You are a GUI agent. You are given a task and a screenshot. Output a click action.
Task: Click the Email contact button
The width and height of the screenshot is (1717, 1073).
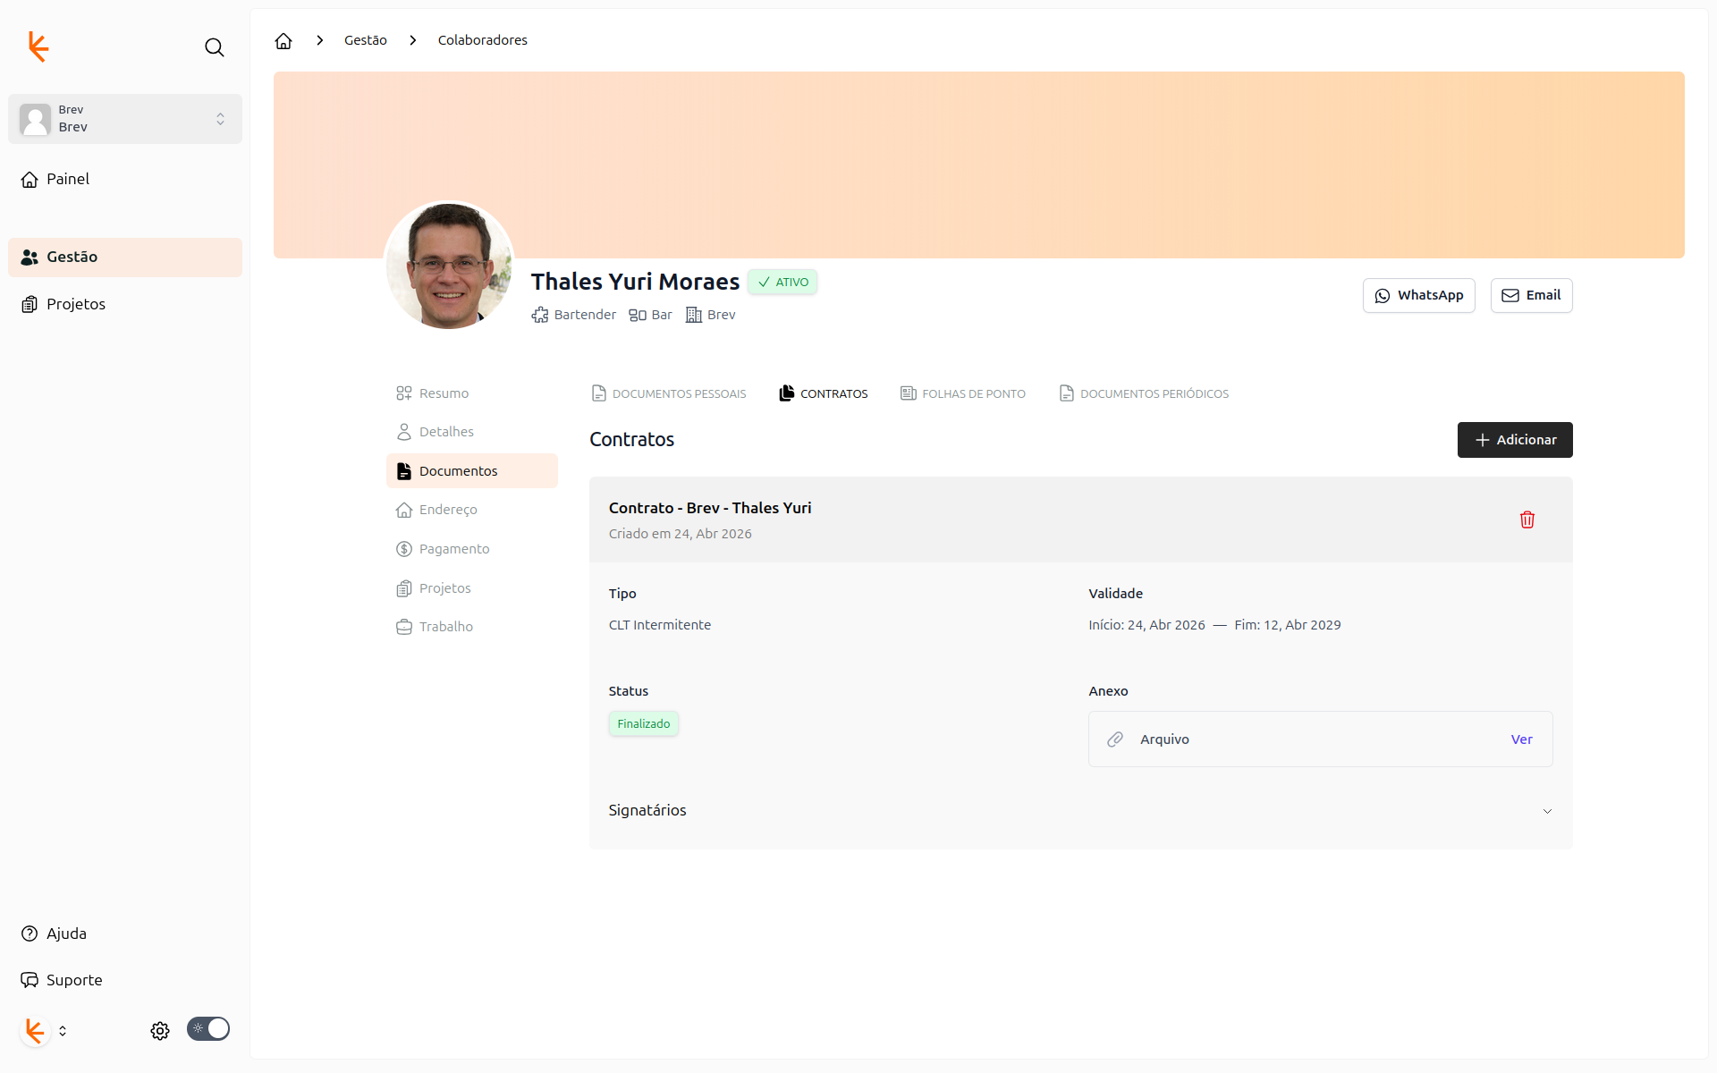pyautogui.click(x=1531, y=295)
